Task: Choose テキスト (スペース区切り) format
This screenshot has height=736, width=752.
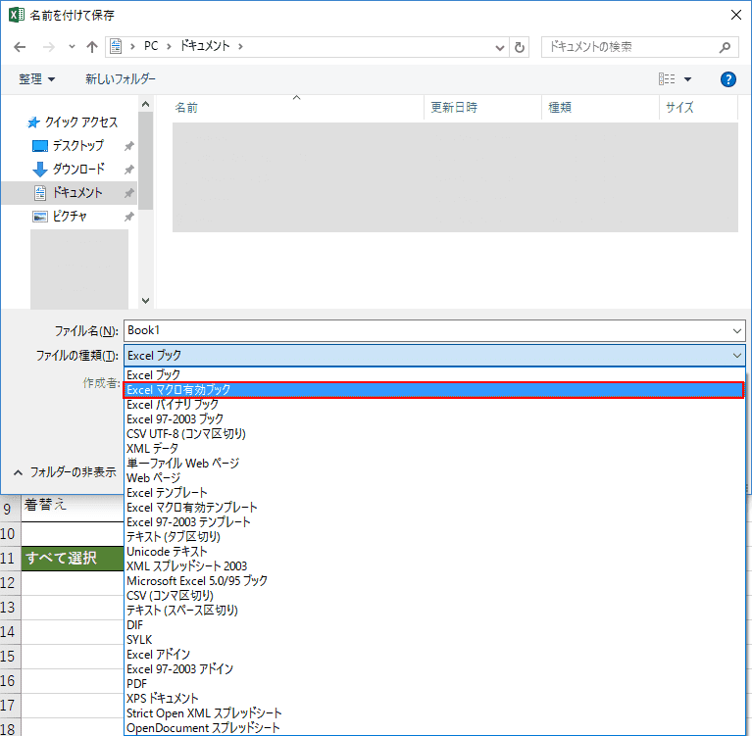Action: coord(434,611)
